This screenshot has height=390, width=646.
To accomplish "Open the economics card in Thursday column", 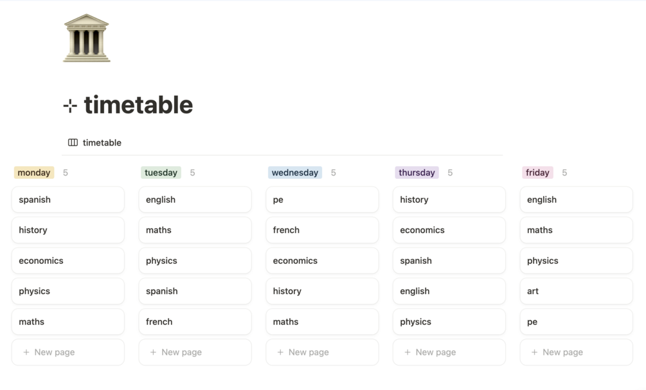I will pos(449,230).
